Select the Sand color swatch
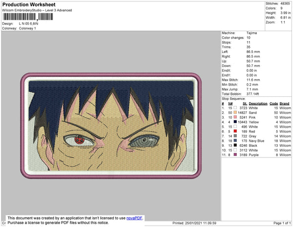Image resolution: width=293 pixels, height=227 pixels. pyautogui.click(x=235, y=113)
